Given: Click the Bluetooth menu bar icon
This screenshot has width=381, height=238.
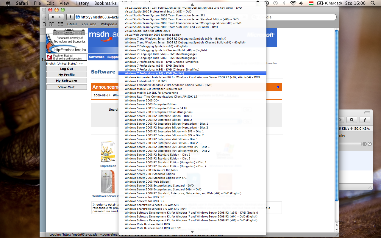Looking at the screenshot, I should (x=284, y=3).
